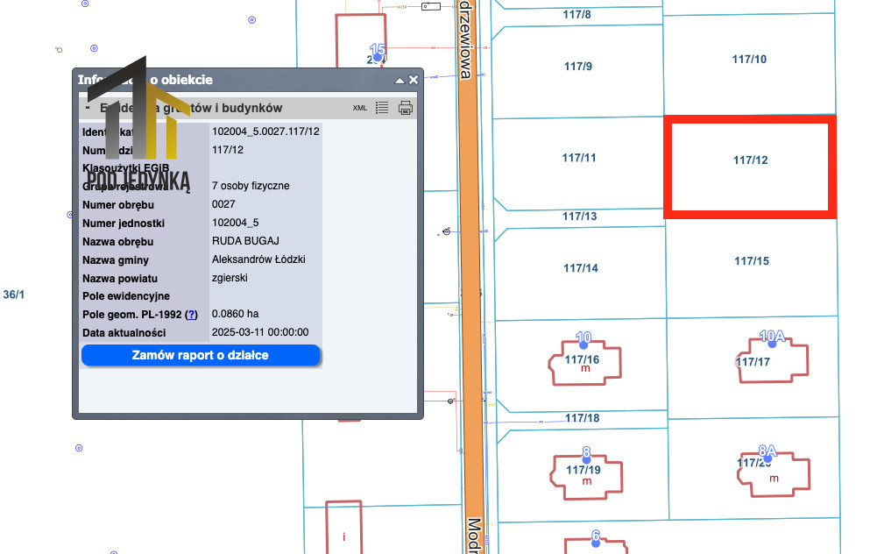The width and height of the screenshot is (884, 554).
Task: Click the building on parcel 117/16
Action: coord(584,363)
